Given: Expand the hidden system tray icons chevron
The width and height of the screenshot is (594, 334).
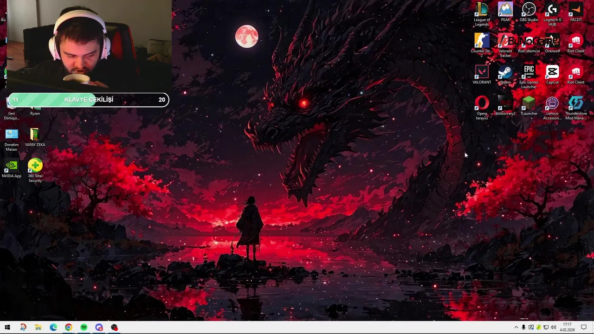Looking at the screenshot, I should 516,328.
